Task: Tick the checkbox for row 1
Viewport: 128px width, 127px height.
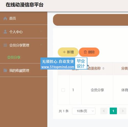Action: pos(63,90)
